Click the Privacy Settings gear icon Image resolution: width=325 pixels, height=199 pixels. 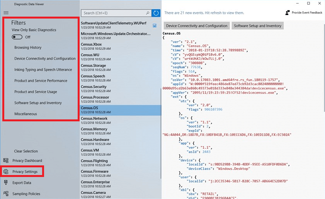coord(6,172)
